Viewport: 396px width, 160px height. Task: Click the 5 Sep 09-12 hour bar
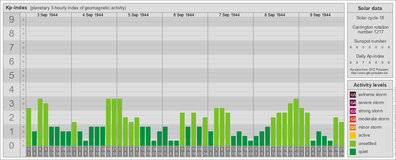click(137, 131)
